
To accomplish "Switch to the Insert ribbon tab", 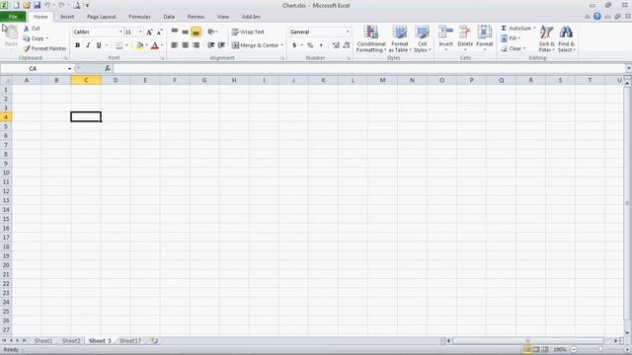I will pos(67,17).
